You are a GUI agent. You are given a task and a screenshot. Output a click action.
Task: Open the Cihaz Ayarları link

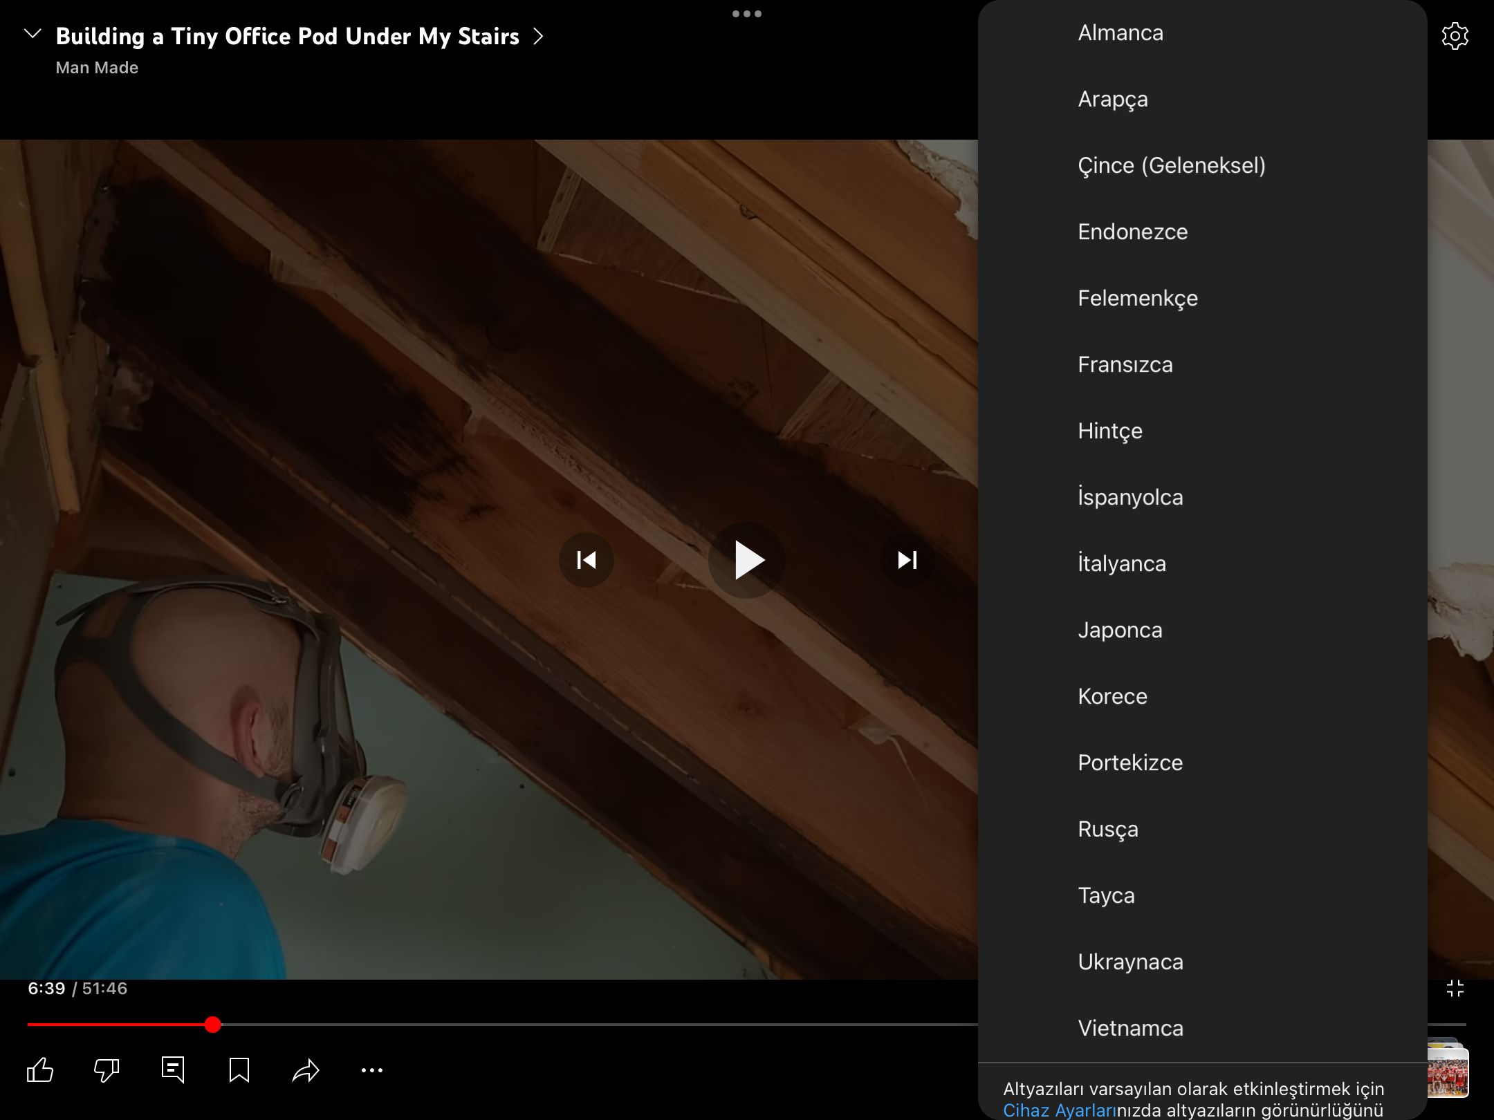coord(1060,1110)
